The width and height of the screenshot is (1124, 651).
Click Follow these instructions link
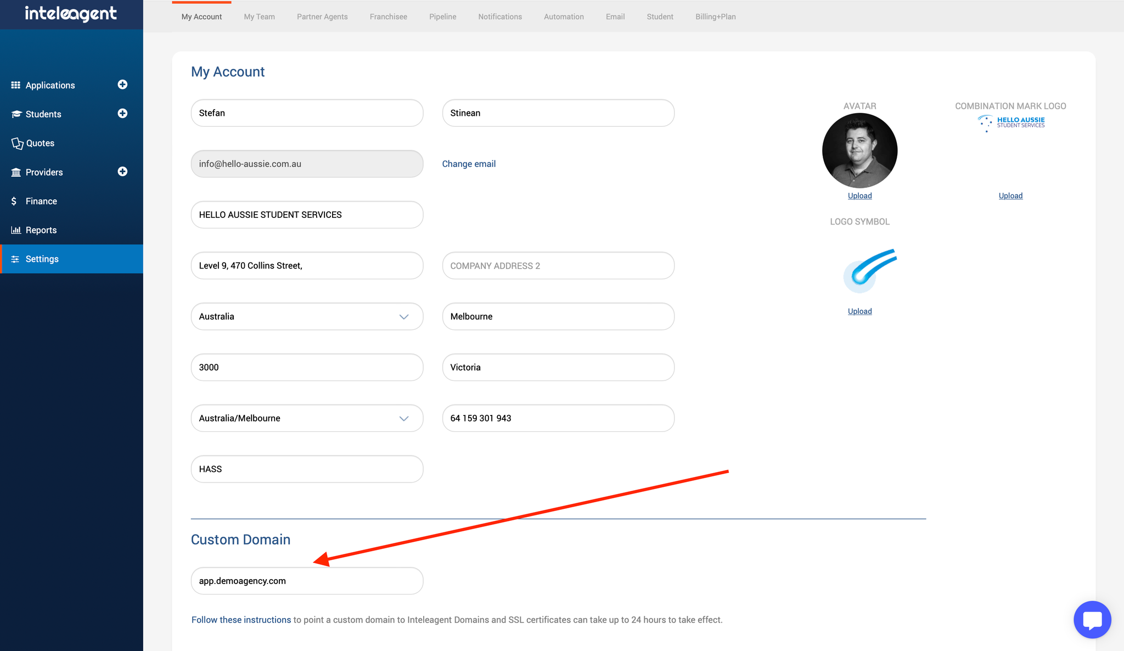241,620
